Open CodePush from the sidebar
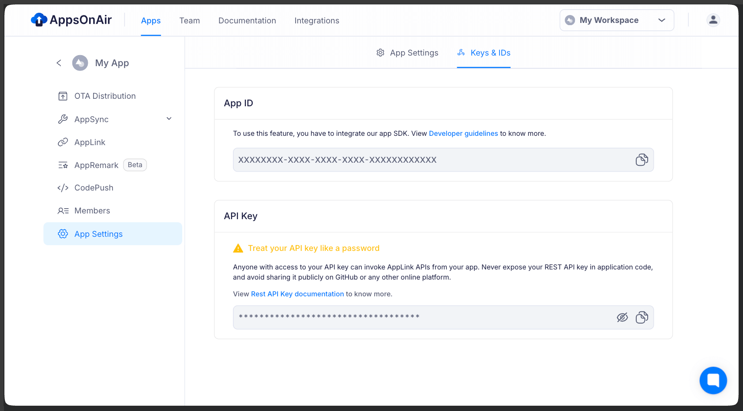 94,188
